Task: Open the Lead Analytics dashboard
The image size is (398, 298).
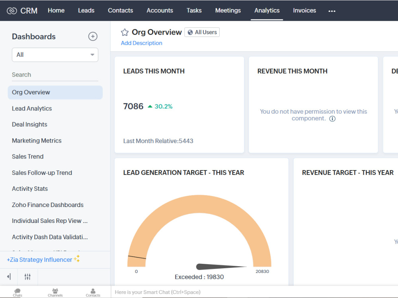Action: pos(32,108)
